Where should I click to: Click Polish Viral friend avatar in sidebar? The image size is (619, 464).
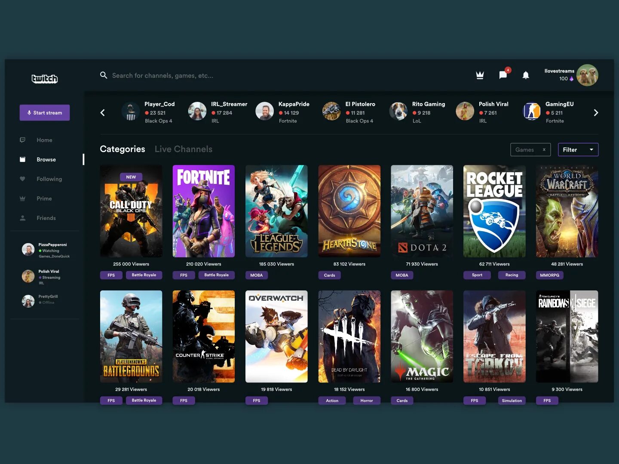(28, 276)
